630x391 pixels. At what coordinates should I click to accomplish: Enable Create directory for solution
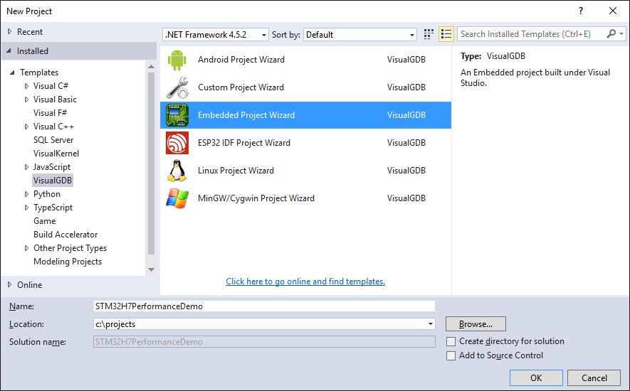(x=451, y=342)
